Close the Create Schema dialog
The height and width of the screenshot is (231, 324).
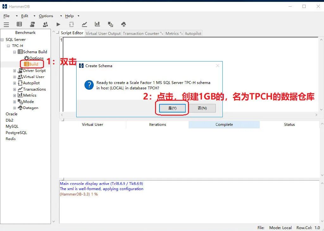(x=217, y=66)
